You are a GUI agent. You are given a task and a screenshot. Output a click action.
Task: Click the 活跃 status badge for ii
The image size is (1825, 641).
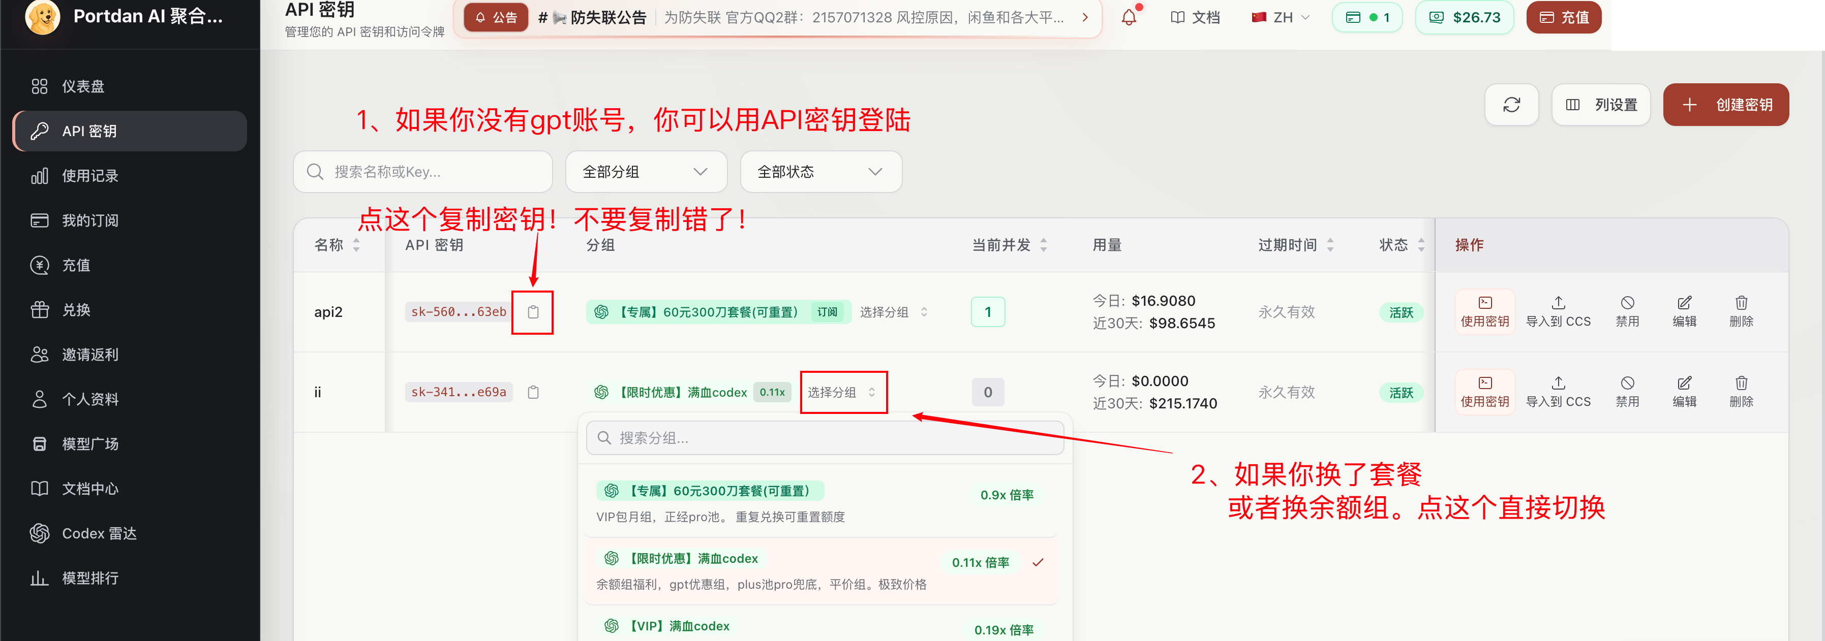coord(1401,393)
